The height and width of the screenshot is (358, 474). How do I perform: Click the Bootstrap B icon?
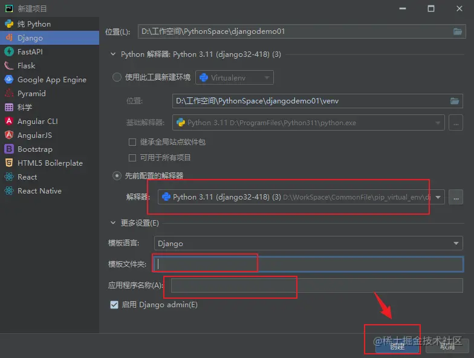pos(9,149)
